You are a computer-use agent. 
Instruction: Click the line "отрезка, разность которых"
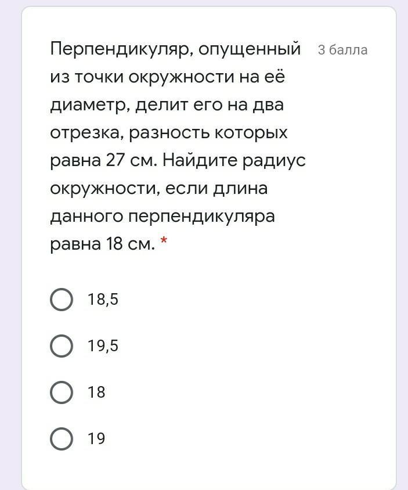pyautogui.click(x=168, y=133)
